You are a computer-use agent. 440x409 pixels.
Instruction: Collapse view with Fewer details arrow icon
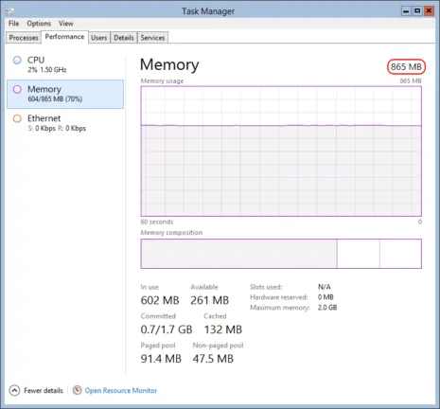pos(14,390)
